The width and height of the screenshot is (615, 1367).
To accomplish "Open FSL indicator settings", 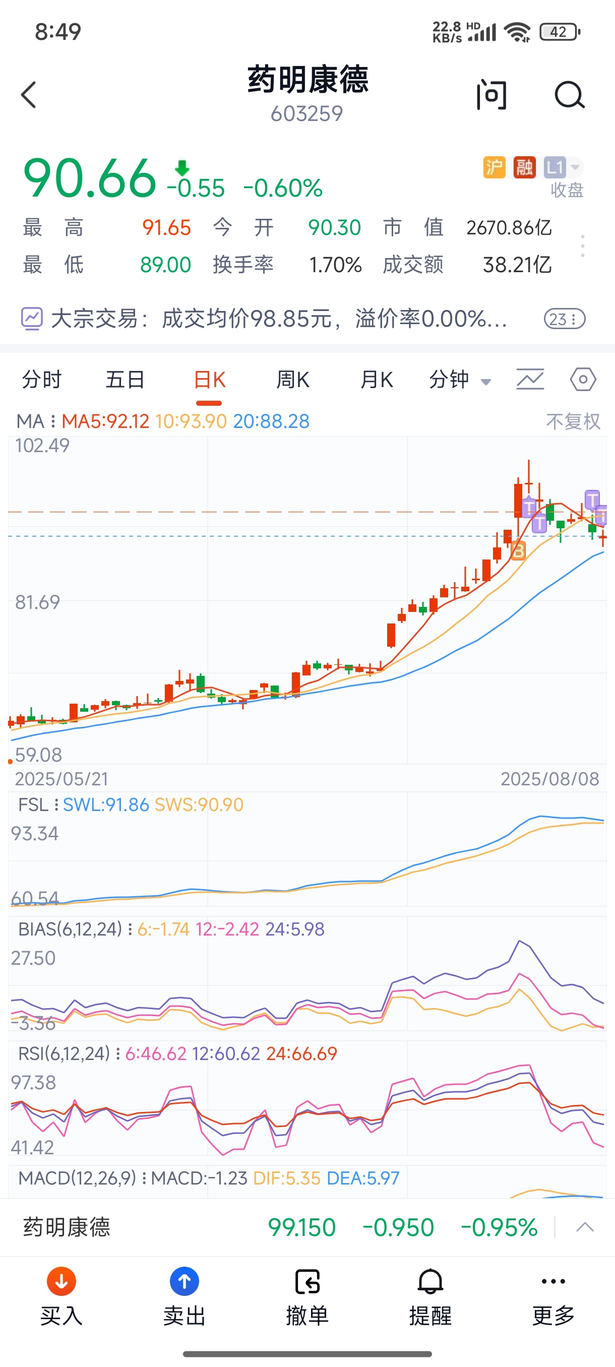I will pyautogui.click(x=38, y=805).
